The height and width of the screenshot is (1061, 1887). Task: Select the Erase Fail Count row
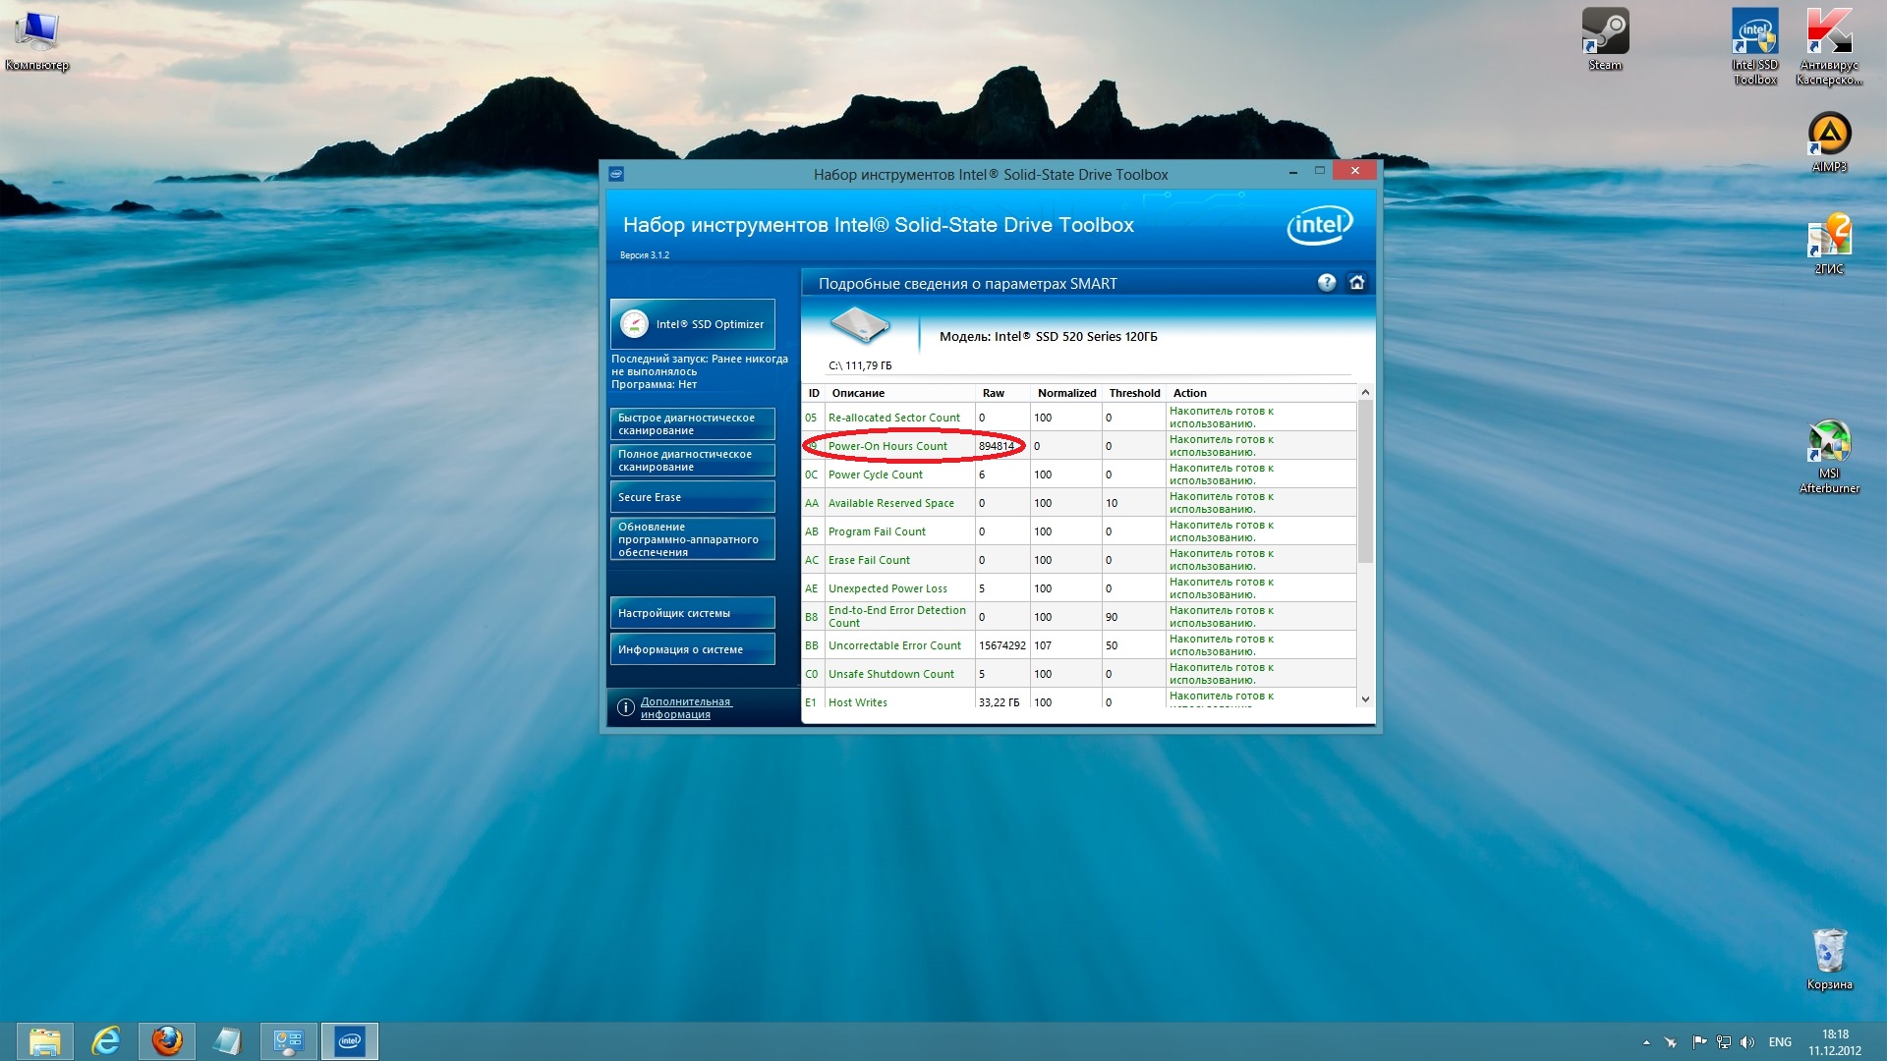1079,560
